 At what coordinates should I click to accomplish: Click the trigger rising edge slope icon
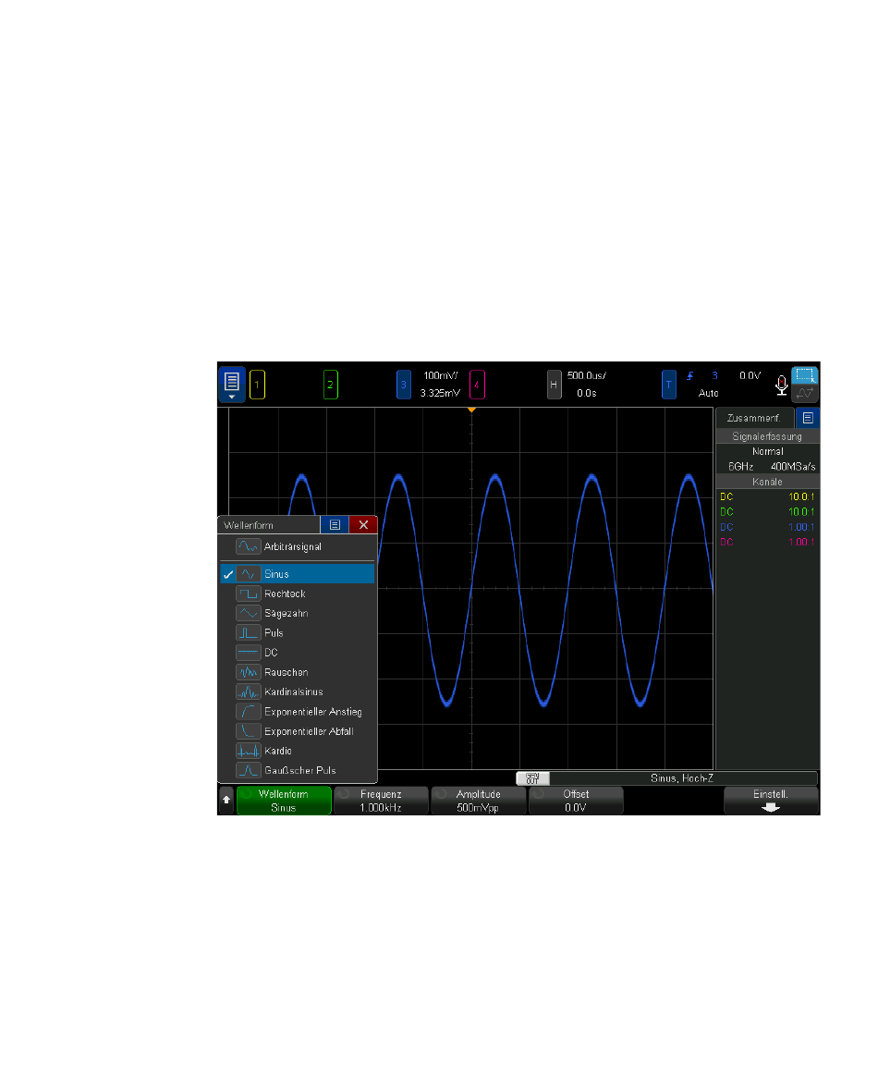(x=689, y=375)
